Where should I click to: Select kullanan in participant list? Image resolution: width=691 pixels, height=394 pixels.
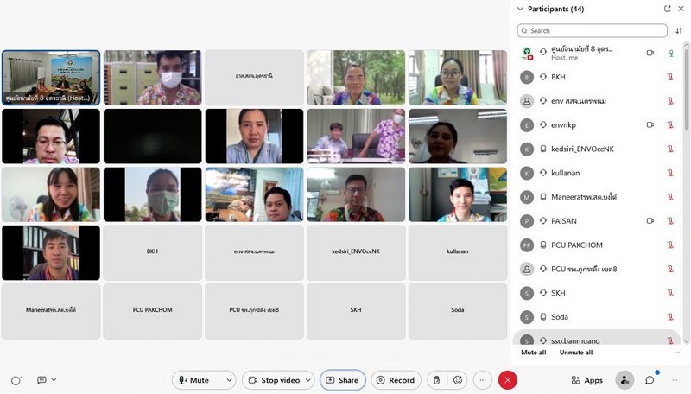click(x=597, y=173)
